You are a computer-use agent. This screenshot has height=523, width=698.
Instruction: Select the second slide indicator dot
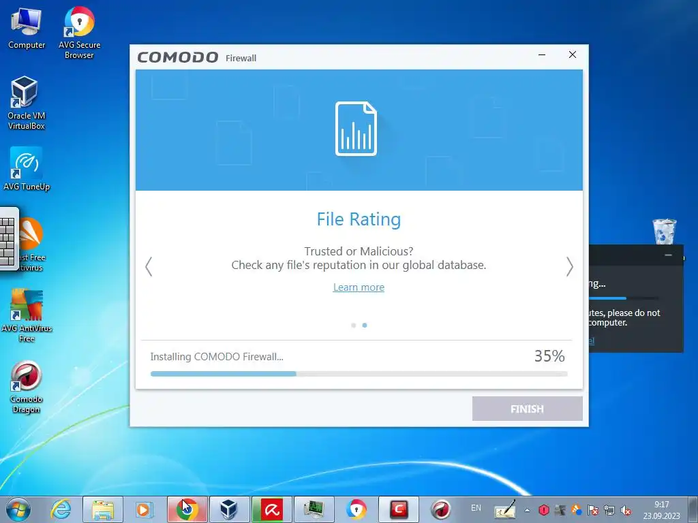click(x=365, y=325)
